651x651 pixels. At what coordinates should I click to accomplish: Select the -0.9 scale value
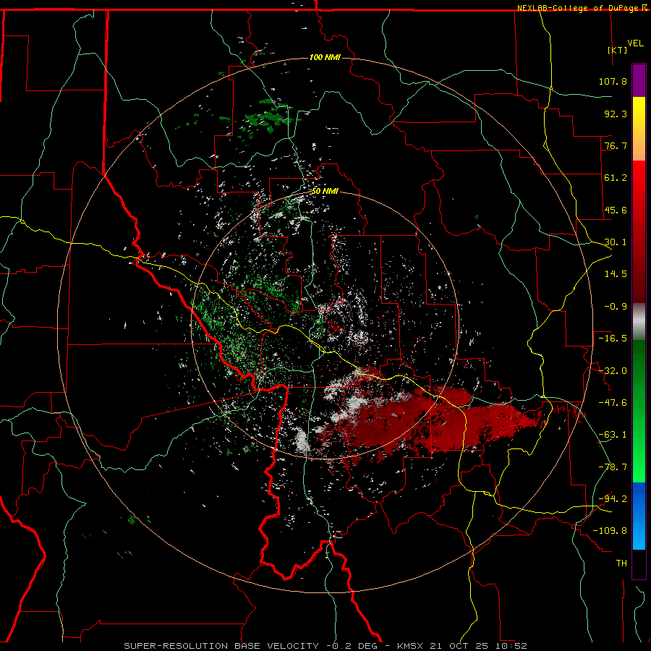616,307
